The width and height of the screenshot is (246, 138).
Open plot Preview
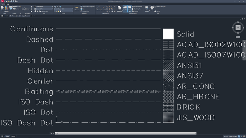coord(16,9)
